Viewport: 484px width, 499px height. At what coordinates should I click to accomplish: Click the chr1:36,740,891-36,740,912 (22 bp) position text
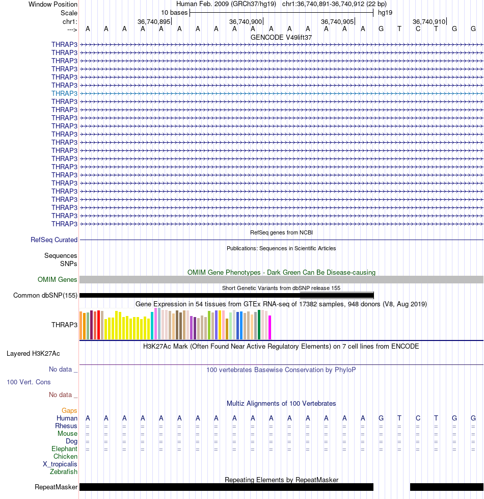point(334,4)
